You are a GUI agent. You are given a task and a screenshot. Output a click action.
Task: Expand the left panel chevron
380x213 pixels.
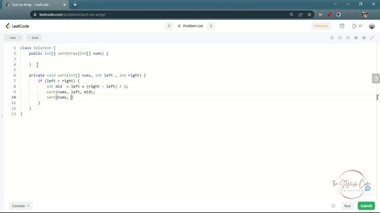pyautogui.click(x=2, y=117)
